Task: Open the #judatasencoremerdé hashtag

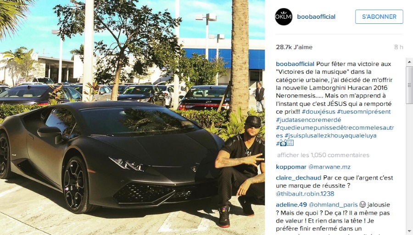Action: [308, 120]
